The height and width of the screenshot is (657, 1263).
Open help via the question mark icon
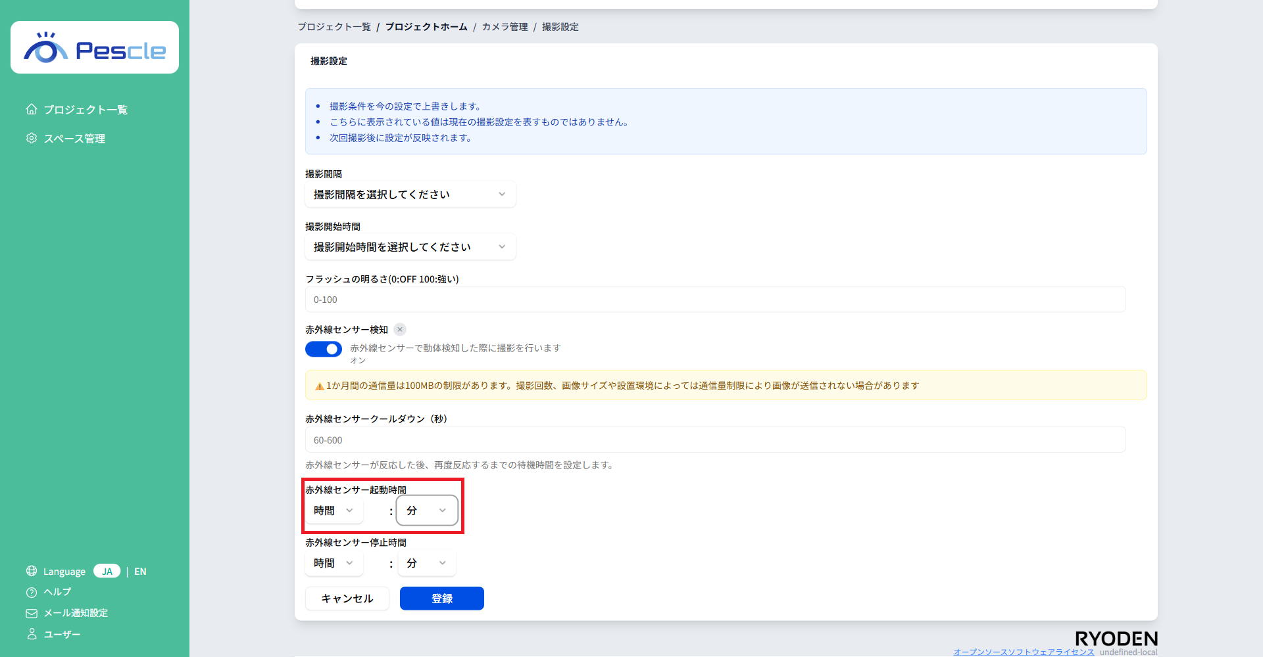tap(31, 592)
